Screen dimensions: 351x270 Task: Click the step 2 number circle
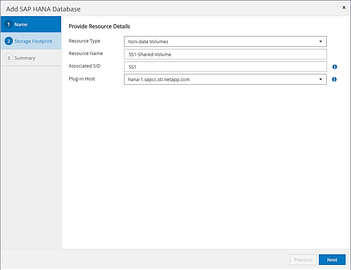coord(9,41)
